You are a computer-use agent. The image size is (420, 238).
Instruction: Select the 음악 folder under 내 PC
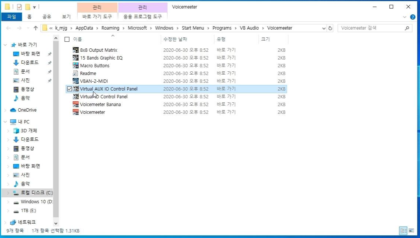click(x=25, y=184)
